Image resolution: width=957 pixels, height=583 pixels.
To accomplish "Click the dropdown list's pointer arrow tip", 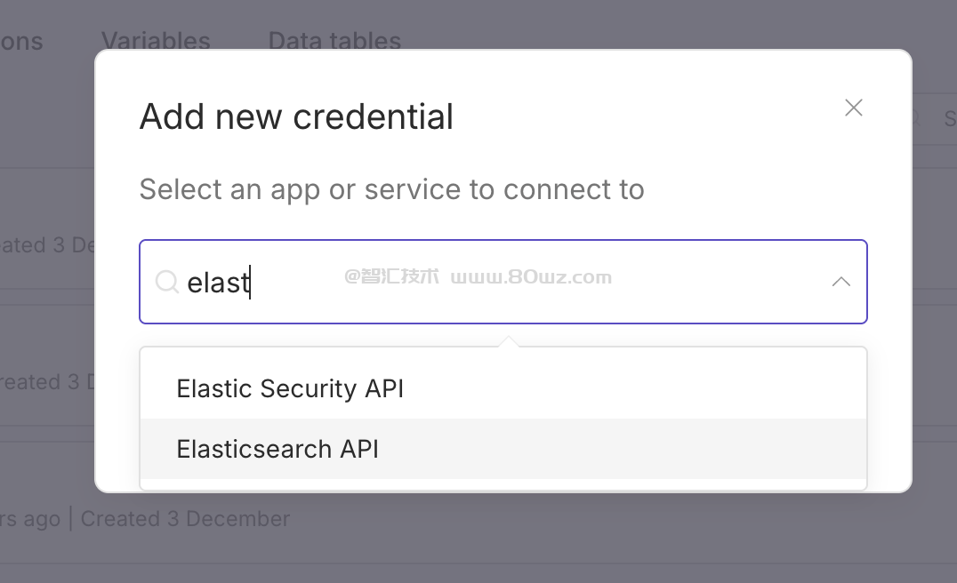I will (507, 339).
